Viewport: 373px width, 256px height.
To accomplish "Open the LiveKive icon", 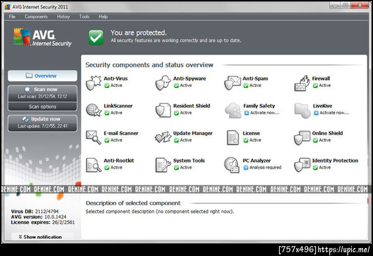I will click(302, 110).
